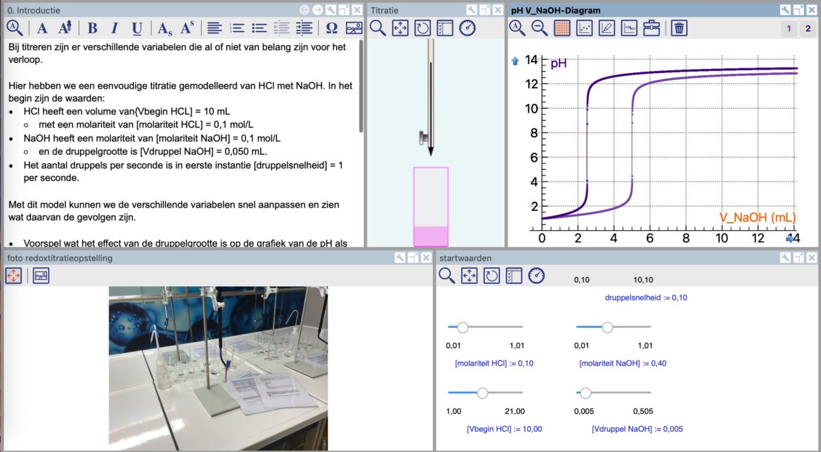Delete diagram data with trash icon
This screenshot has width=821, height=452.
coord(679,28)
